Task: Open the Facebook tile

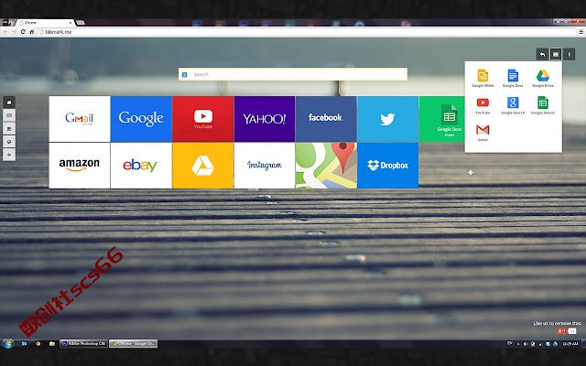Action: pyautogui.click(x=326, y=119)
